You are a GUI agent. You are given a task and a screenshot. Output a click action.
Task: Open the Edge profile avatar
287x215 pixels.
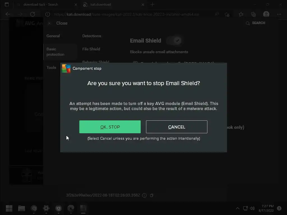[x=266, y=14]
